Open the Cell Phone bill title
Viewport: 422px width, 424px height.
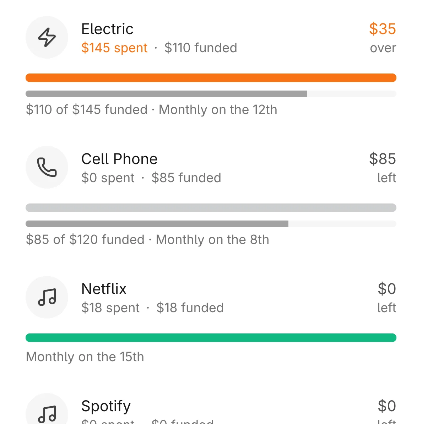click(119, 159)
